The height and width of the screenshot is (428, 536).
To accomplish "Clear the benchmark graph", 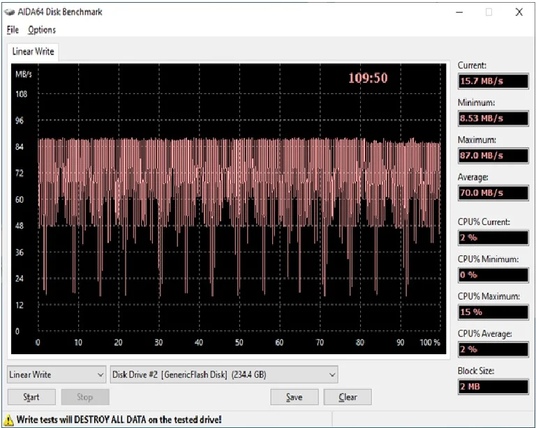I will [348, 397].
